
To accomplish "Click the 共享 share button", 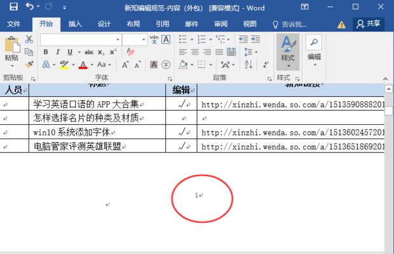I will (369, 24).
